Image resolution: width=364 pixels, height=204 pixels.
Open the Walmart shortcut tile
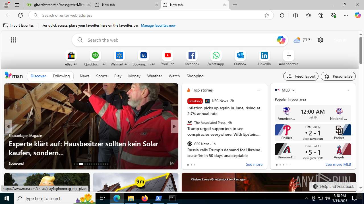pyautogui.click(x=119, y=58)
